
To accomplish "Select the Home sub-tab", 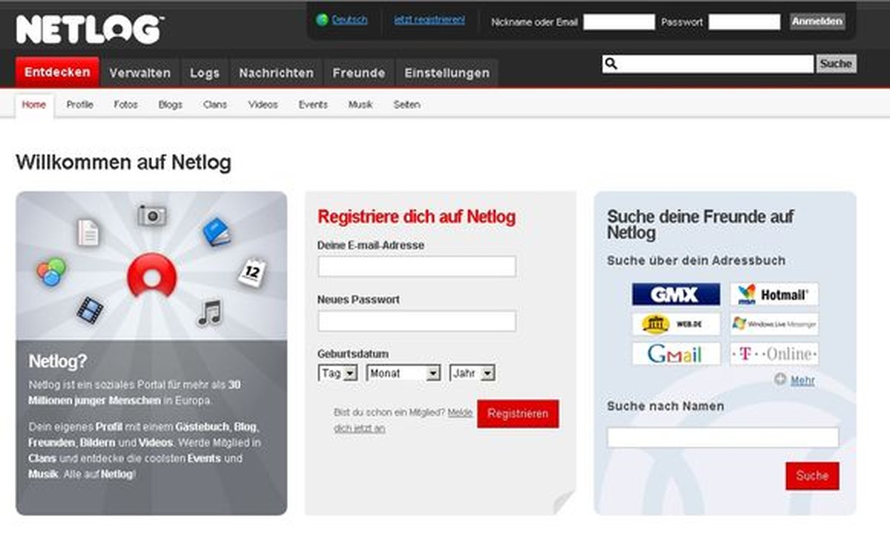I will [34, 105].
